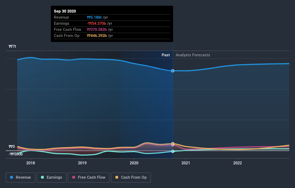Click the 2019 x-axis label
295x188 pixels.
[82, 163]
